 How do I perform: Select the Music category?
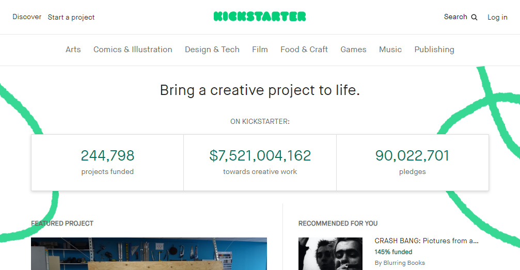tap(390, 50)
